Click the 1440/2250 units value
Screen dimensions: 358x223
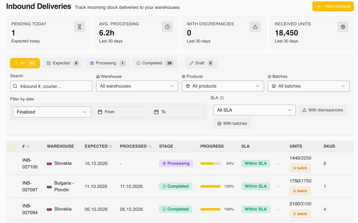[x=300, y=158]
